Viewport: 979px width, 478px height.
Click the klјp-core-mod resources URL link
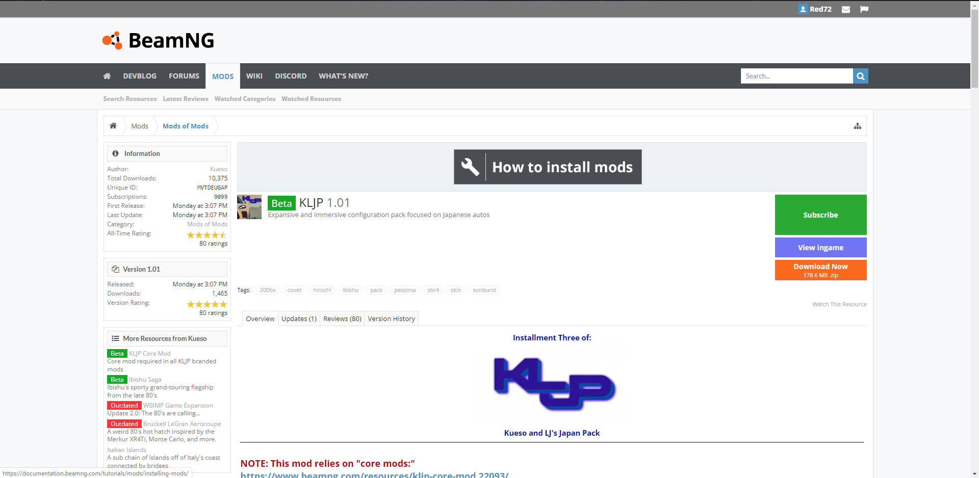click(x=374, y=474)
